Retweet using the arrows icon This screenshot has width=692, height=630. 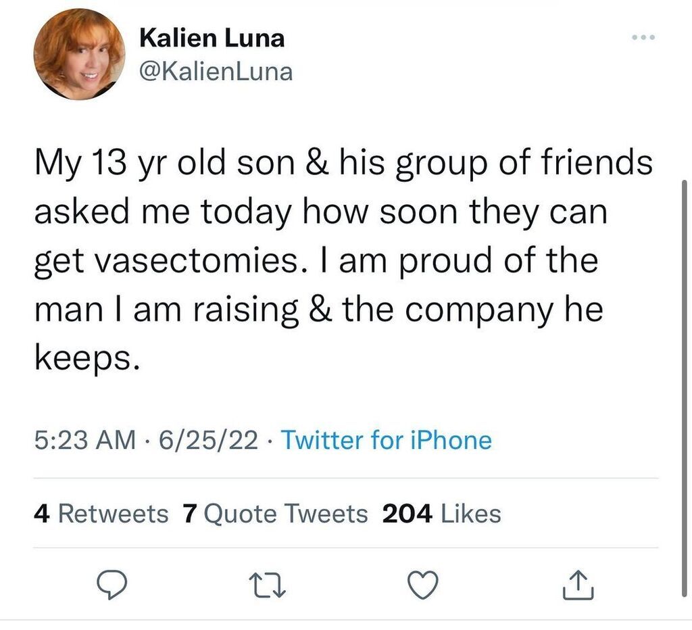267,585
